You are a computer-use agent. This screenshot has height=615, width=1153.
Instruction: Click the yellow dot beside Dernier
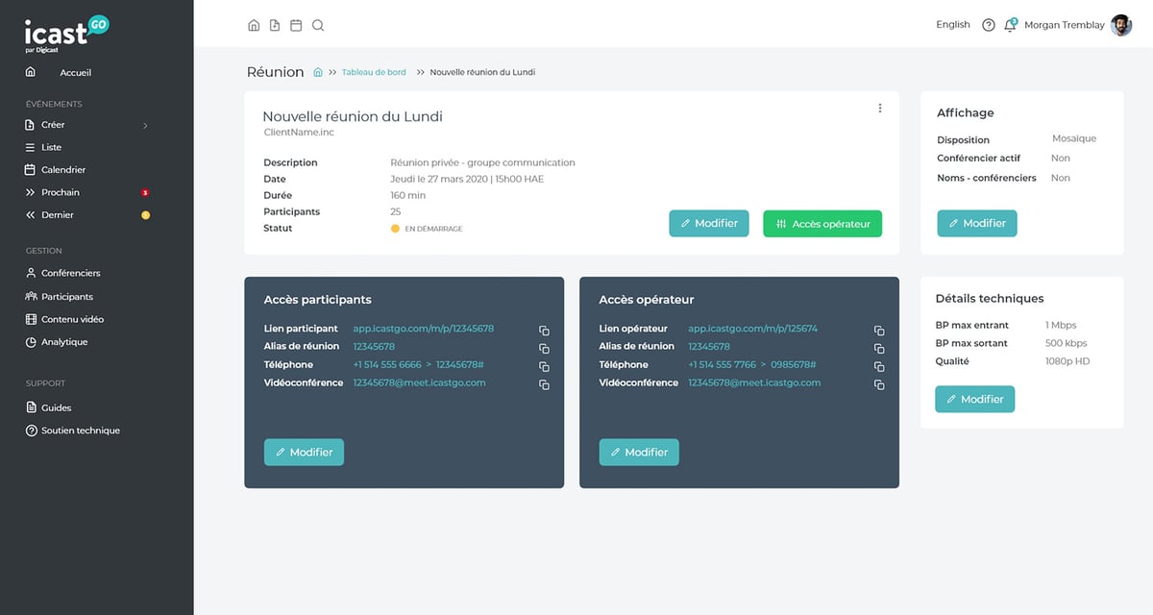(146, 215)
